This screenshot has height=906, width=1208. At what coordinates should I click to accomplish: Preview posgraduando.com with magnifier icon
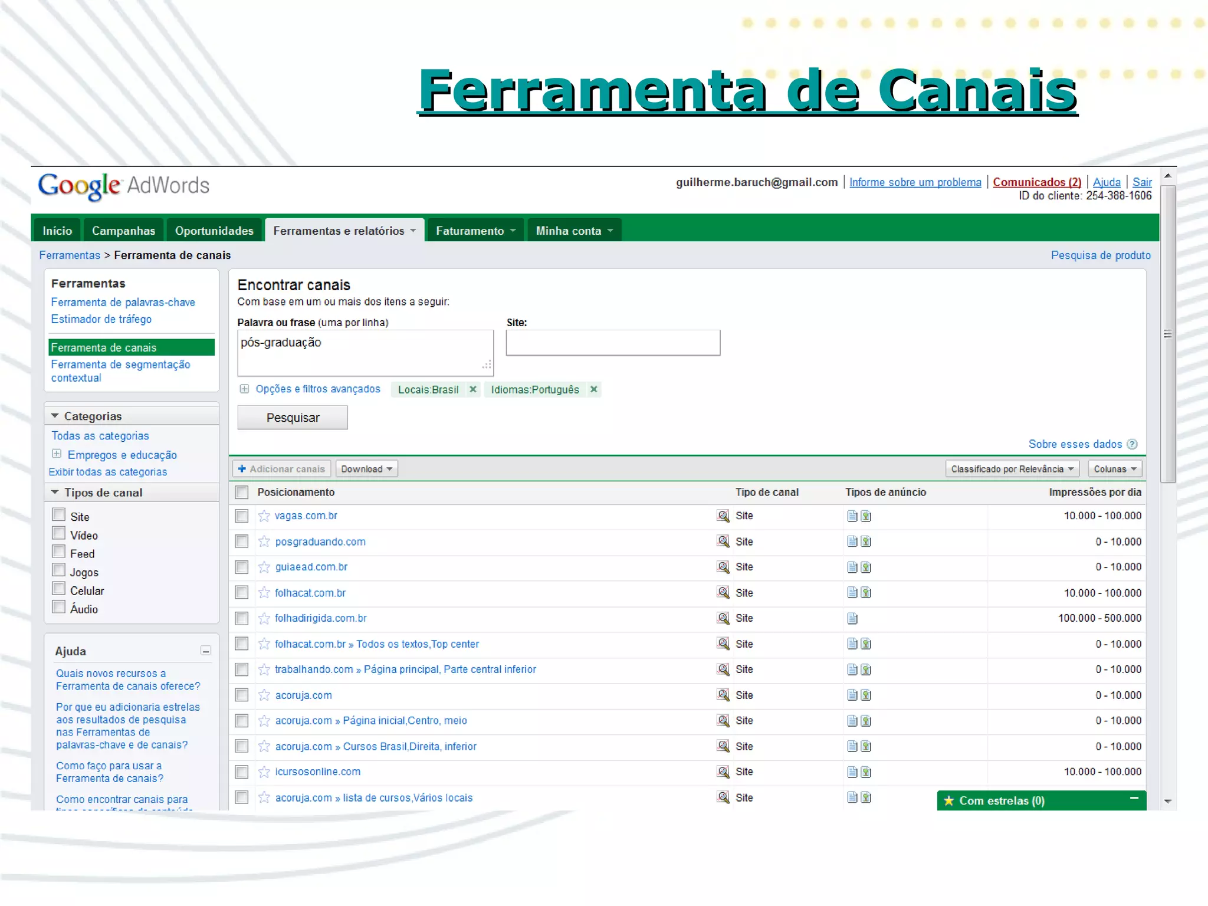723,541
